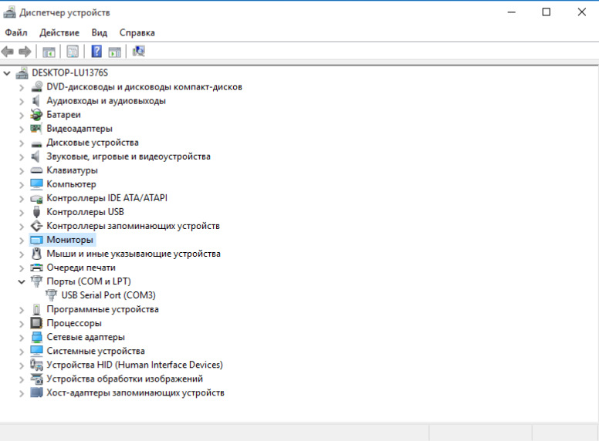The width and height of the screenshot is (599, 441).
Task: Close the Диспетчер устройств window
Action: tap(582, 12)
